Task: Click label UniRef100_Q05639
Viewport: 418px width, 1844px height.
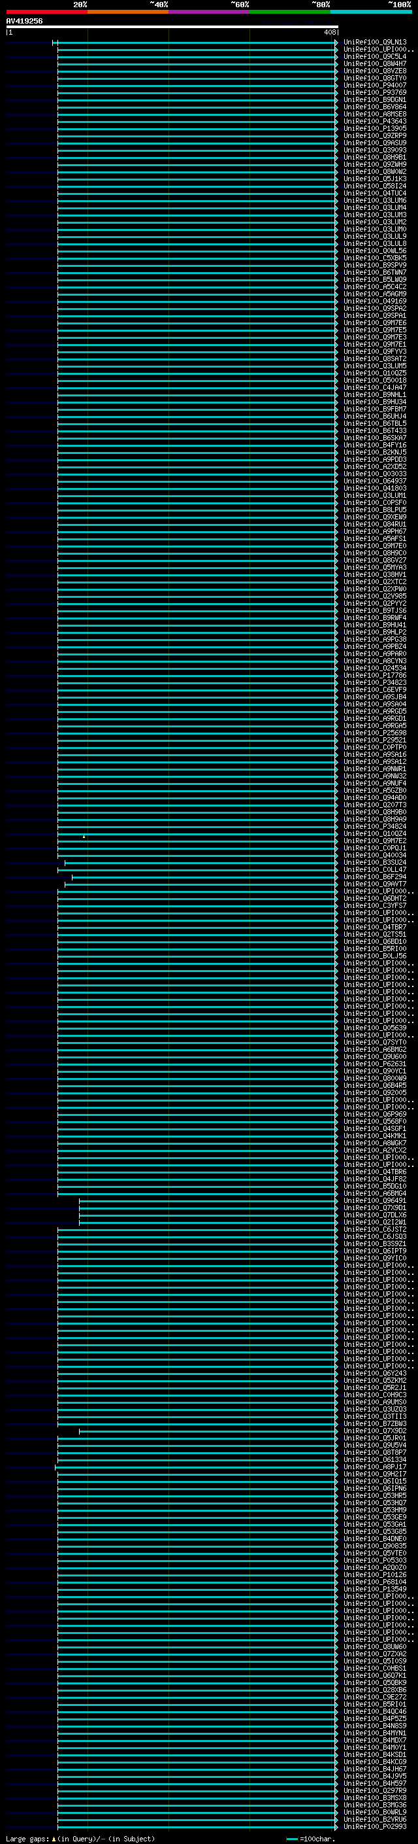Action: (x=374, y=1028)
